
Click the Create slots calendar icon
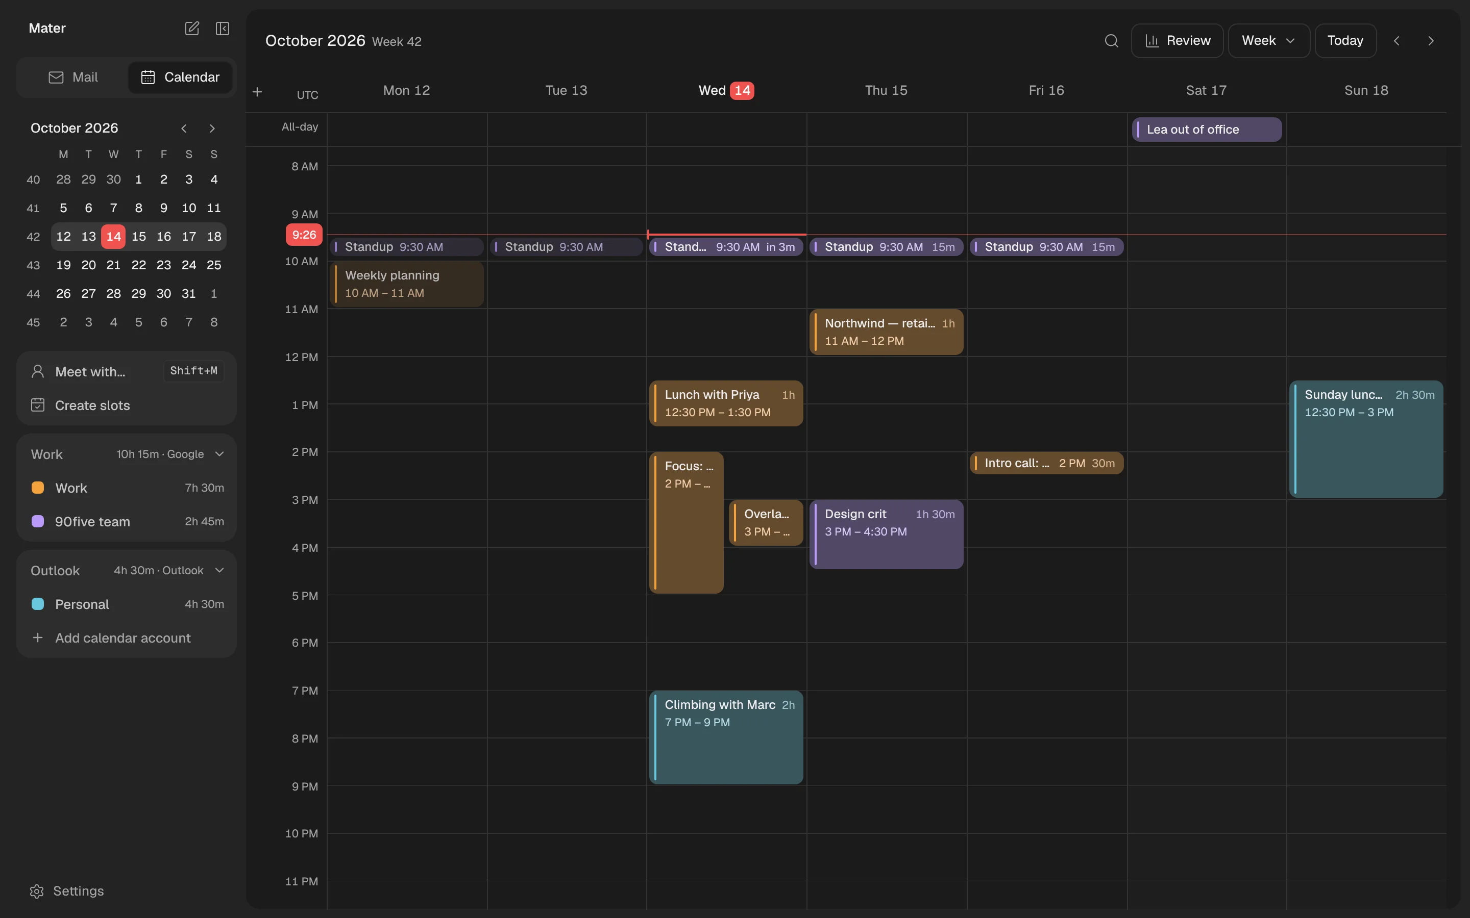pos(38,405)
